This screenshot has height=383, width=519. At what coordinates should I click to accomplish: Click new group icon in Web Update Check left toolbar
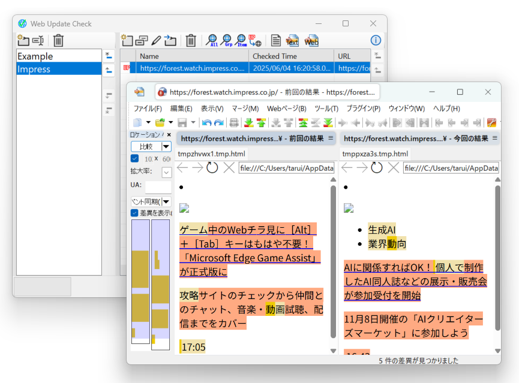click(x=23, y=40)
